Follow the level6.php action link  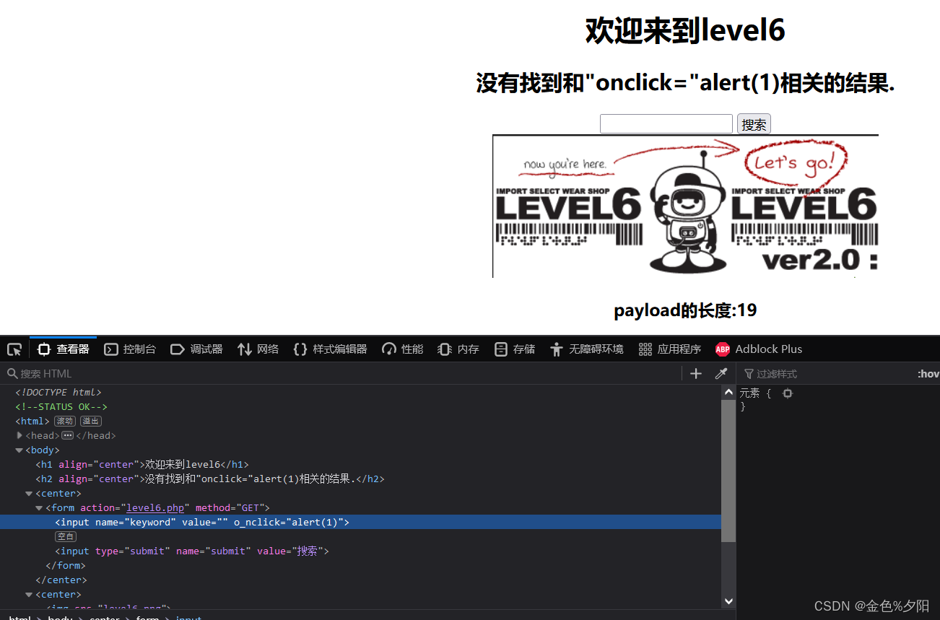(x=154, y=507)
